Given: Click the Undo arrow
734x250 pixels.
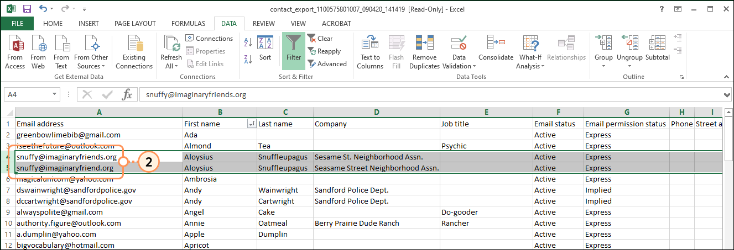Looking at the screenshot, I should pos(43,9).
